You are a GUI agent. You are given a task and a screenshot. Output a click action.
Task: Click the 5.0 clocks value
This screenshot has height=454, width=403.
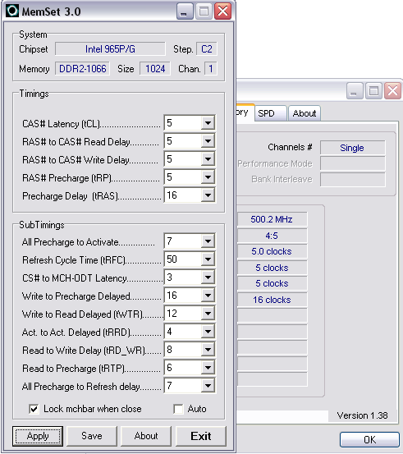[272, 251]
